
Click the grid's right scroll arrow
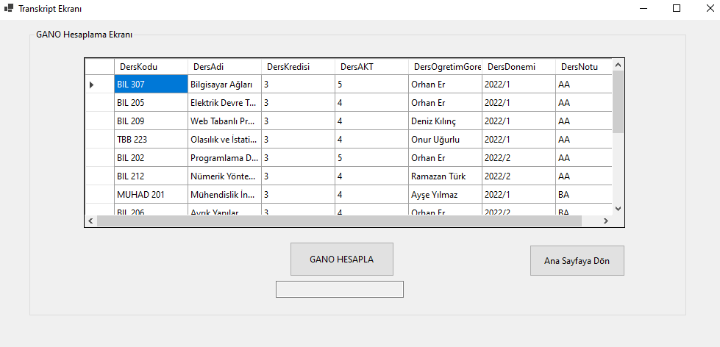[606, 221]
